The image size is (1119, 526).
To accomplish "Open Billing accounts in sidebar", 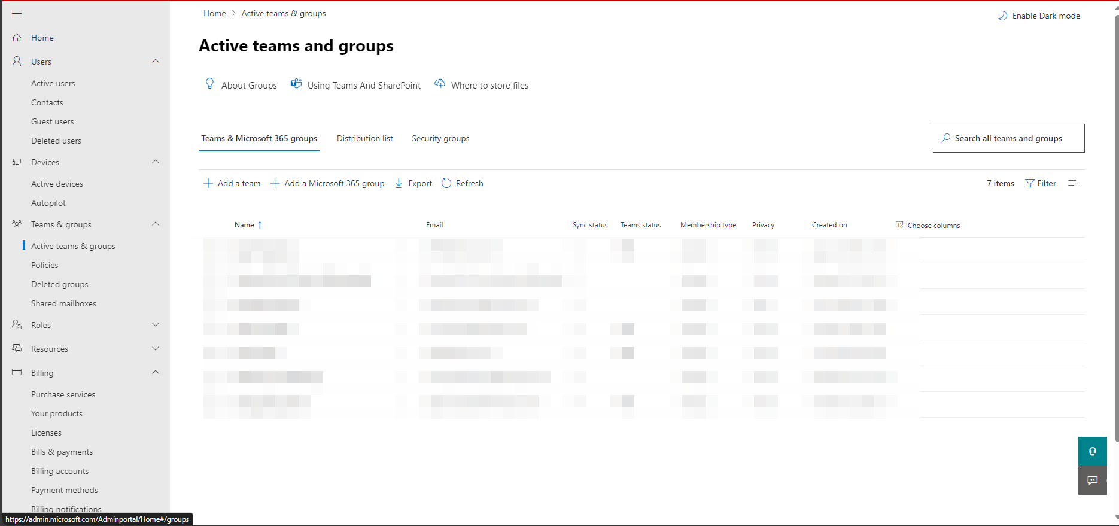I will (x=60, y=471).
